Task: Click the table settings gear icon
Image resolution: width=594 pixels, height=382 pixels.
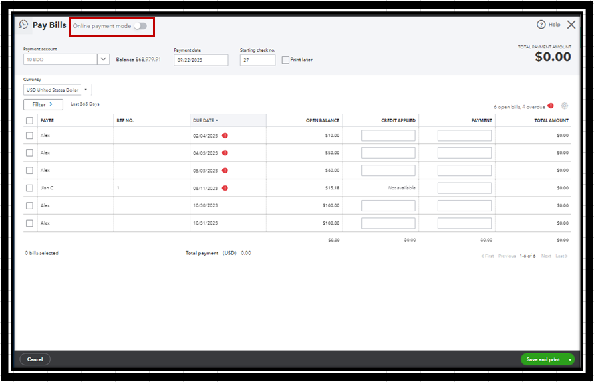Action: pyautogui.click(x=565, y=106)
